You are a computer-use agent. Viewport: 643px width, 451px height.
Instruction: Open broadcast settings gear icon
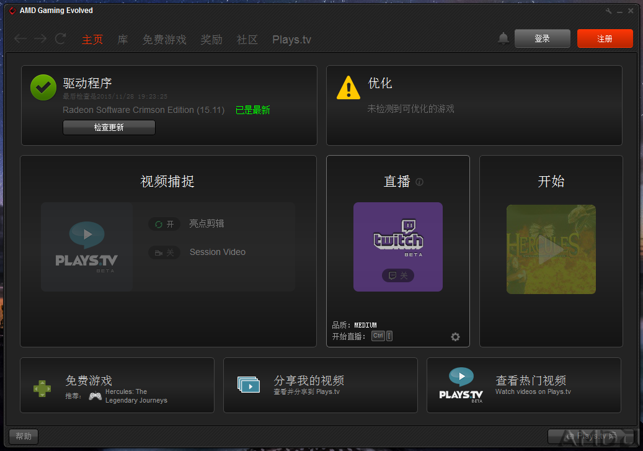(x=455, y=337)
